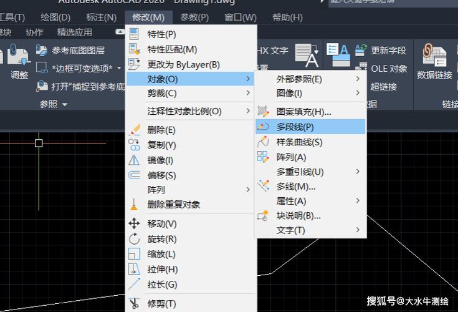The height and width of the screenshot is (312, 458).
Task: Click the 拉长(G) lengthen icon
Action: point(134,284)
